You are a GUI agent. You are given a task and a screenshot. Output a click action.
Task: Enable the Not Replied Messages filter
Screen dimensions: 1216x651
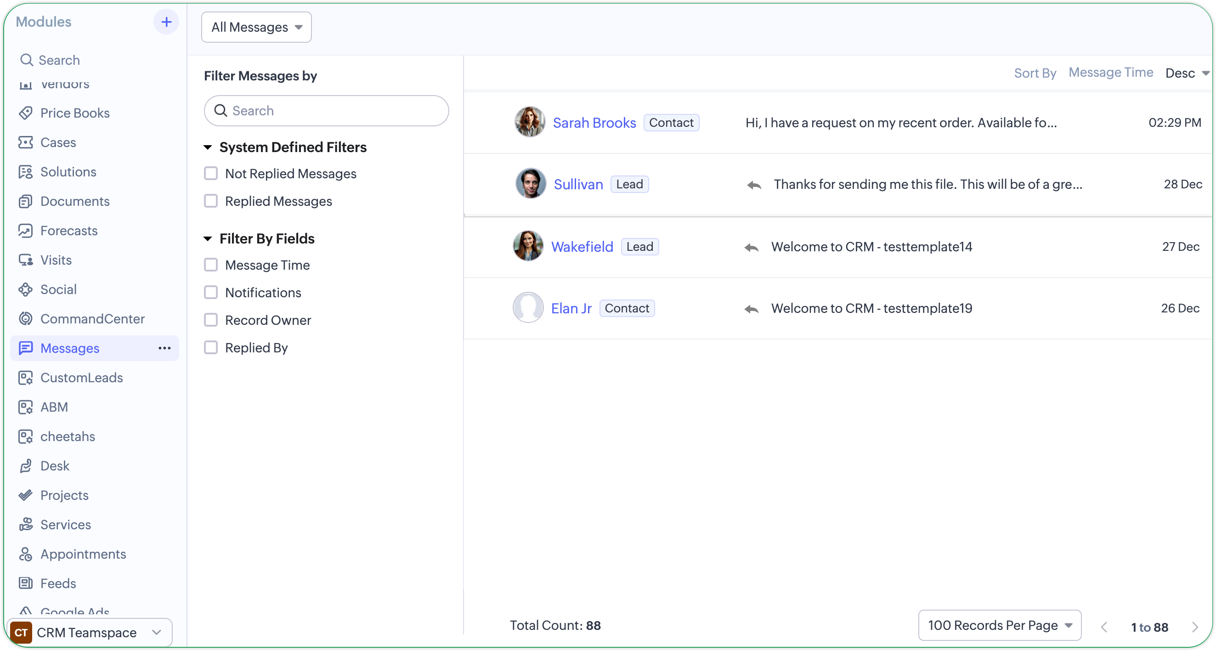click(x=210, y=173)
